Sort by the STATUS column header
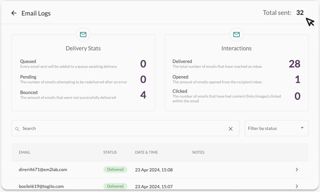The height and width of the screenshot is (192, 320). [110, 152]
